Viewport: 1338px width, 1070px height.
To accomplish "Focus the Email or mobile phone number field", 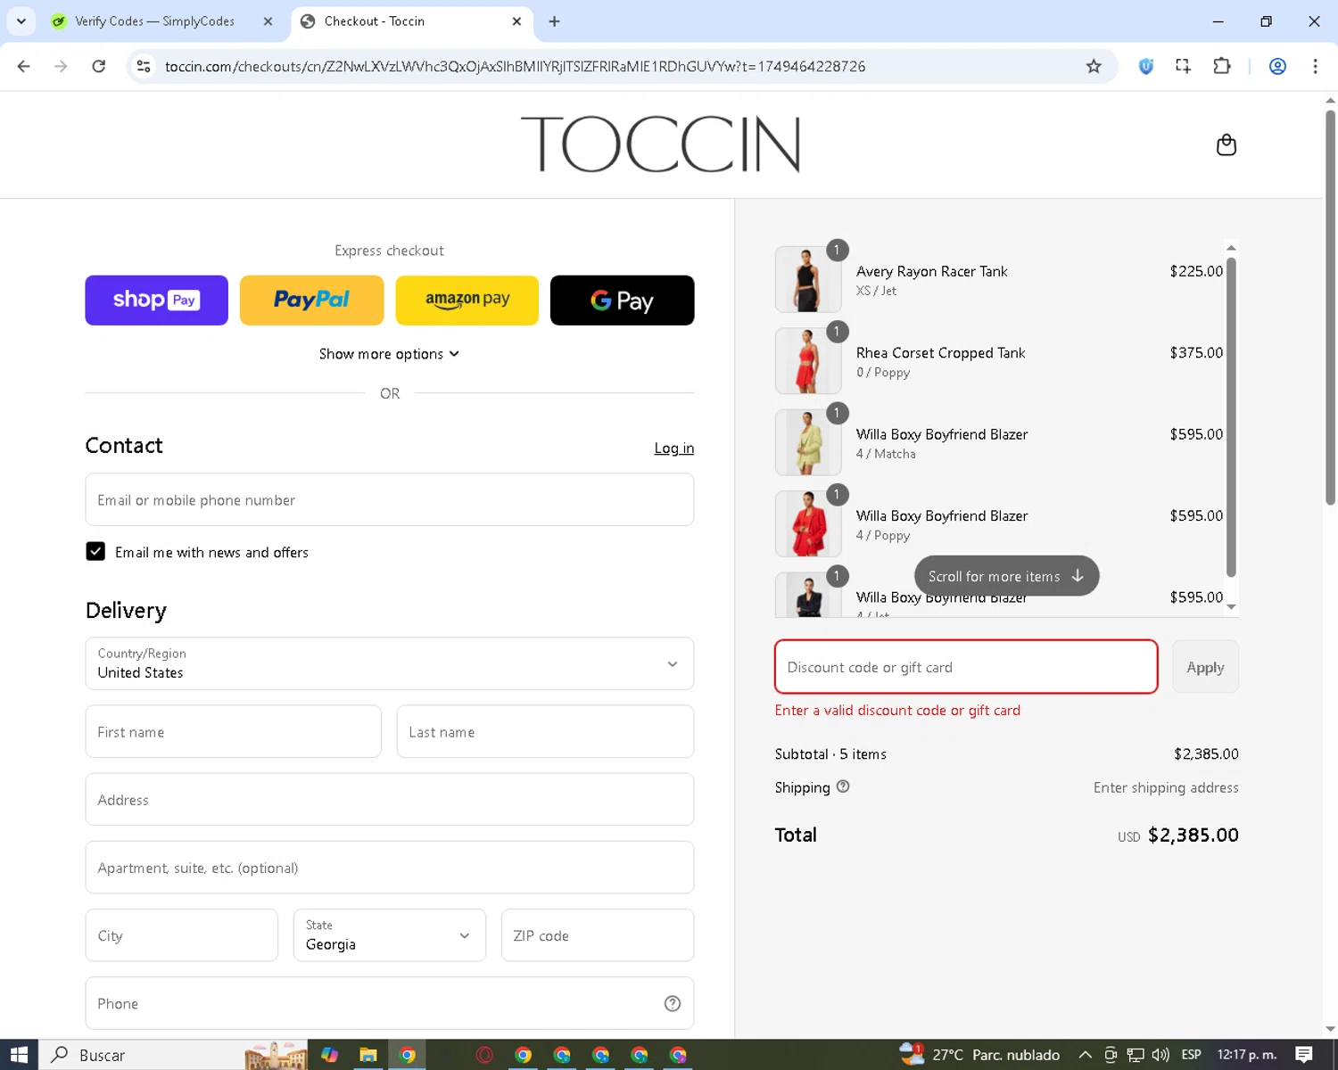I will [389, 499].
